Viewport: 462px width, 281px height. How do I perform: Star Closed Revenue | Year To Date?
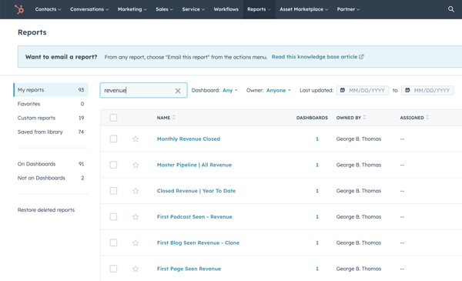tap(136, 191)
